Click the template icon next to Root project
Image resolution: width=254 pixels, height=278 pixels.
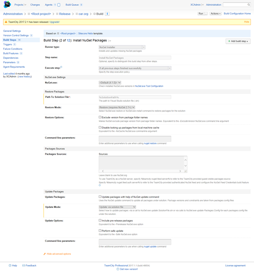(58, 33)
